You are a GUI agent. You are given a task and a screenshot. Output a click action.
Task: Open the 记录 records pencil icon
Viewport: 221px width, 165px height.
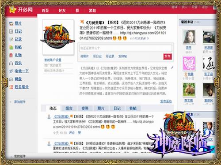(x=11, y=39)
